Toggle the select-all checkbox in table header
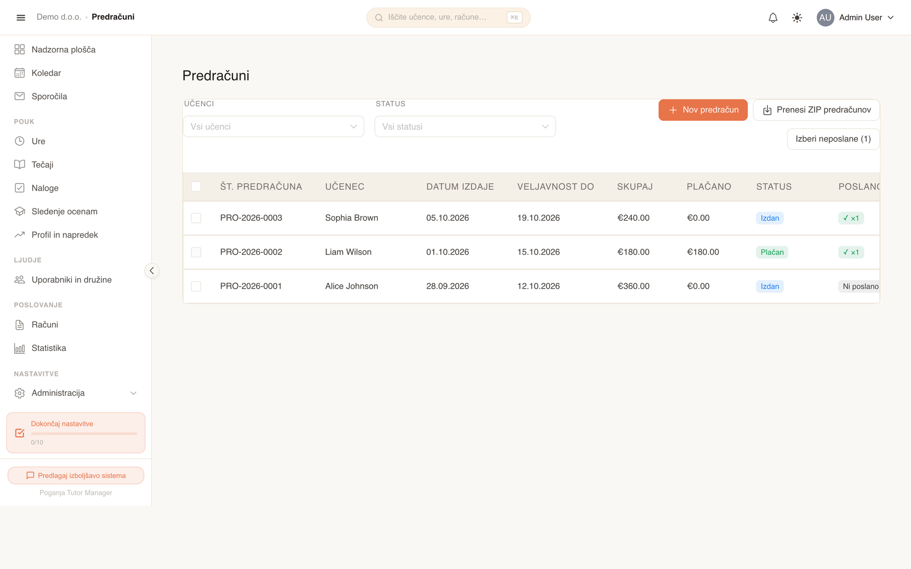The height and width of the screenshot is (569, 911). 196,187
